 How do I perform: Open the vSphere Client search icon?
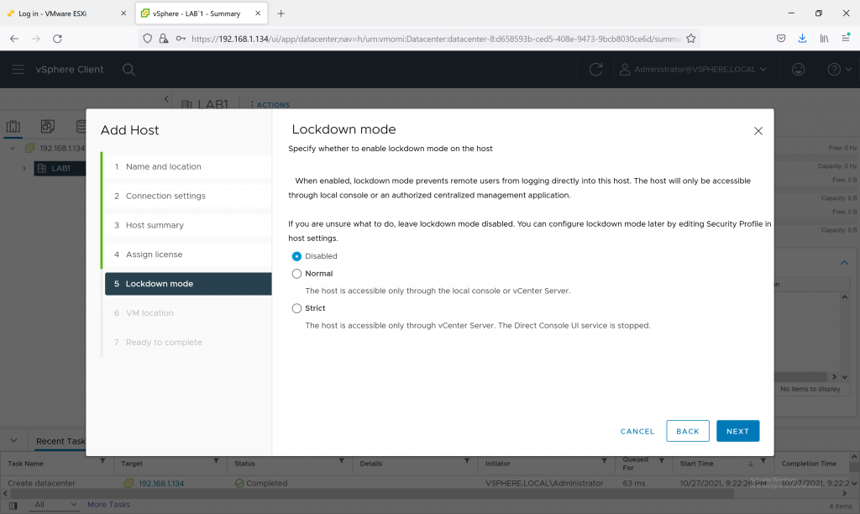point(128,70)
